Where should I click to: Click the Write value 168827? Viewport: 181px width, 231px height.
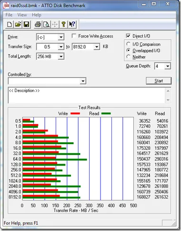143,197
